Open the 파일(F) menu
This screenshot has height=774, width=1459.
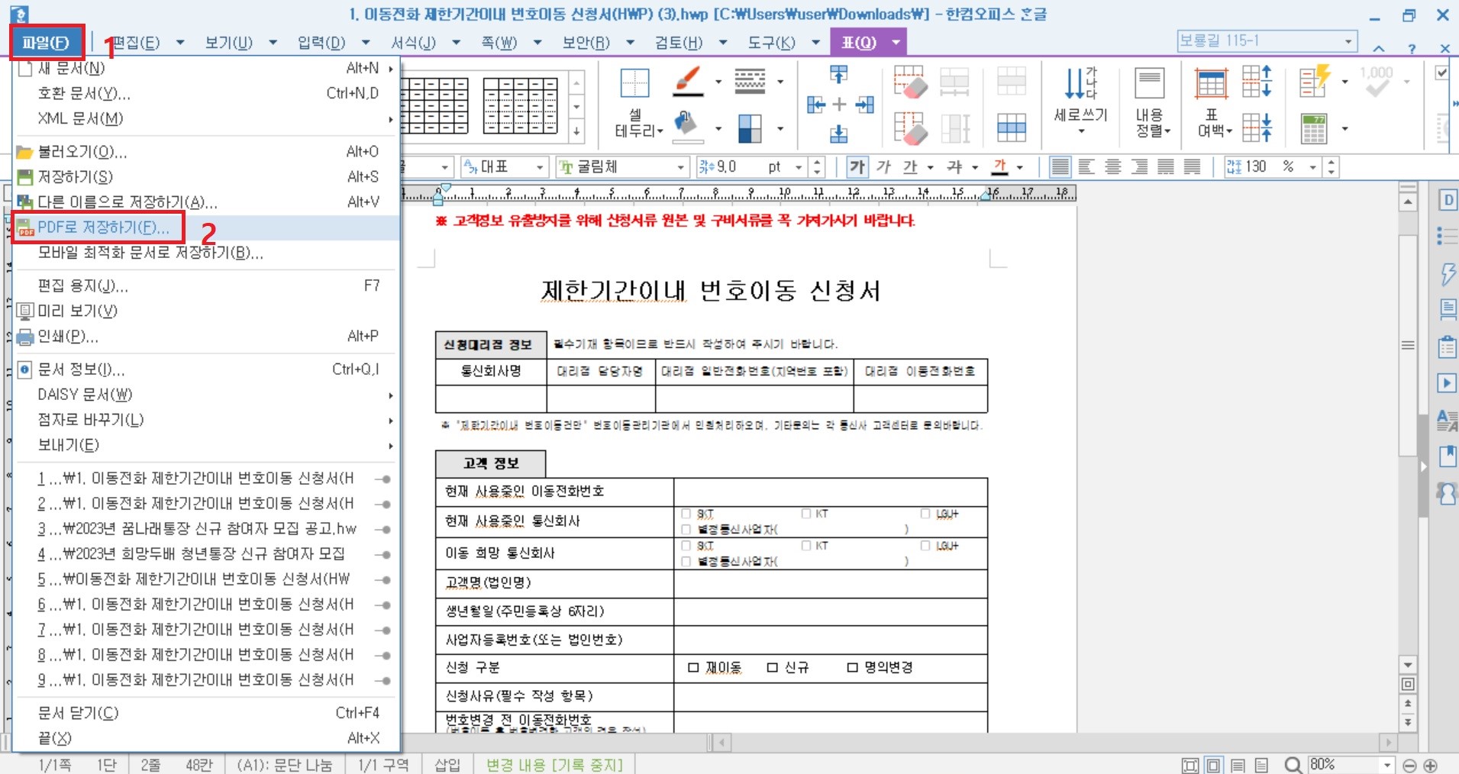(x=46, y=42)
